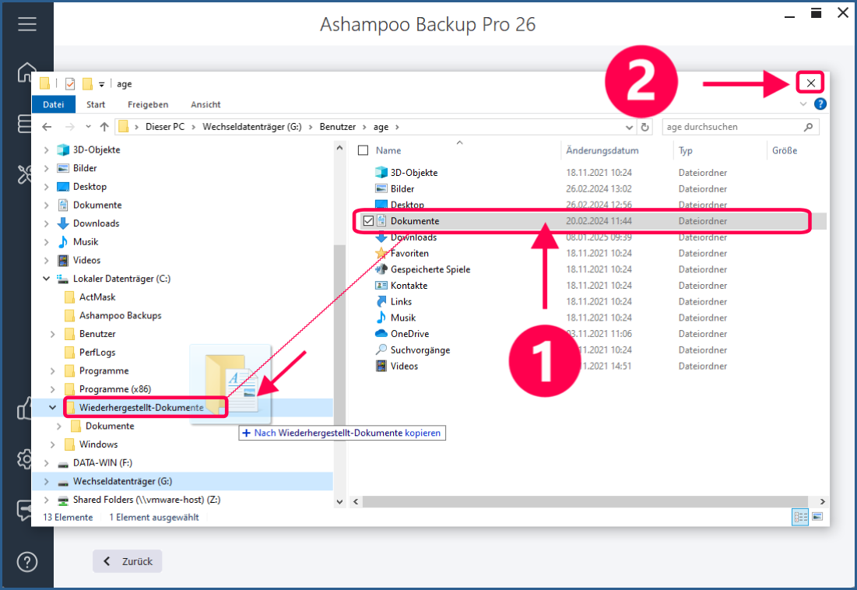This screenshot has height=590, width=857.
Task: Collapse Lokaler Datenträger (C:) node
Action: 47,279
